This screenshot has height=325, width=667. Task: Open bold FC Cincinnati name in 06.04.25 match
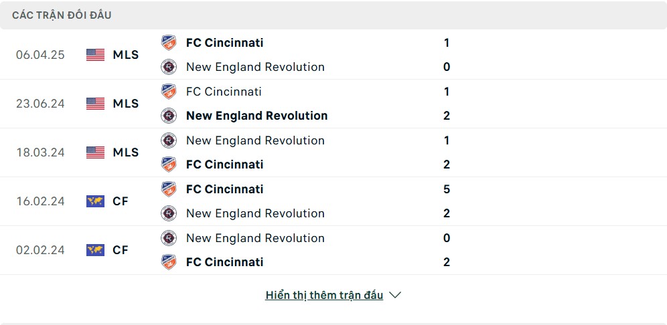tap(224, 43)
